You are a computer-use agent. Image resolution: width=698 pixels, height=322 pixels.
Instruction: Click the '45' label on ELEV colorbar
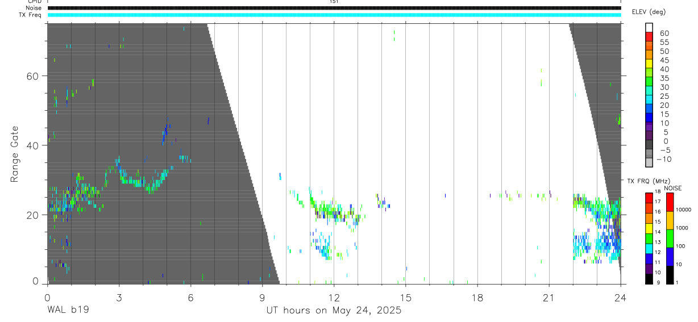pyautogui.click(x=664, y=60)
